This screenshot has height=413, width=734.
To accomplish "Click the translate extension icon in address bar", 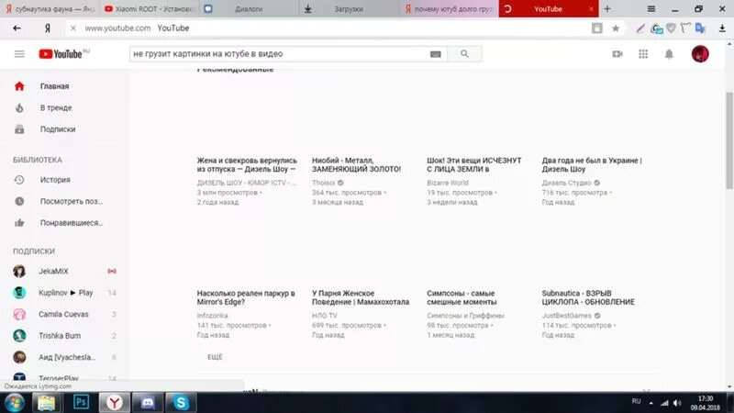I will (700, 28).
